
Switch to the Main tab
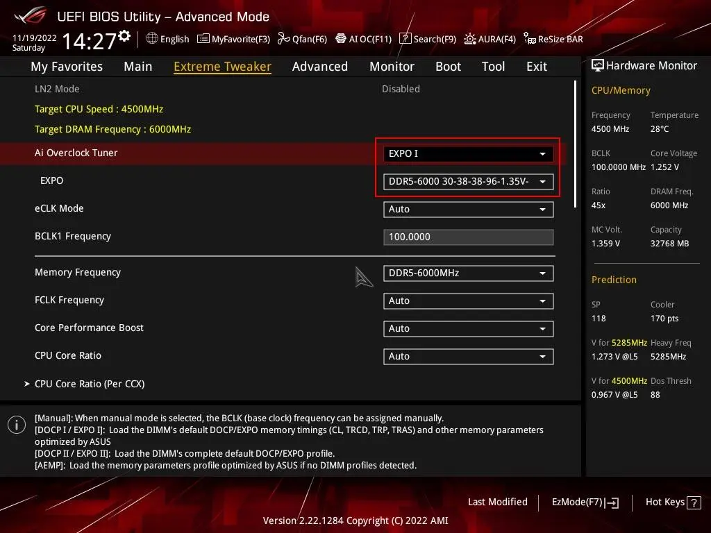click(x=138, y=66)
